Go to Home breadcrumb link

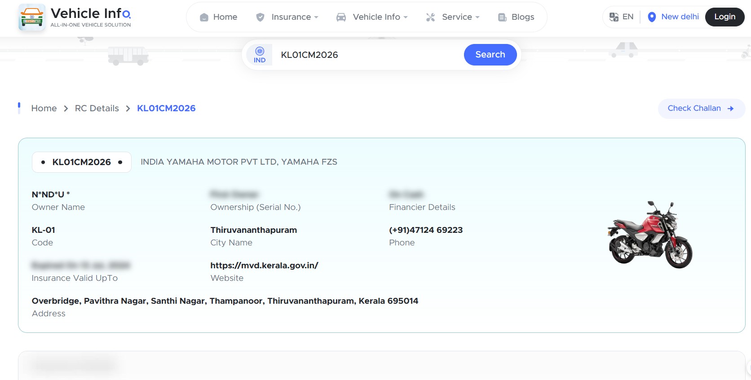click(x=44, y=109)
